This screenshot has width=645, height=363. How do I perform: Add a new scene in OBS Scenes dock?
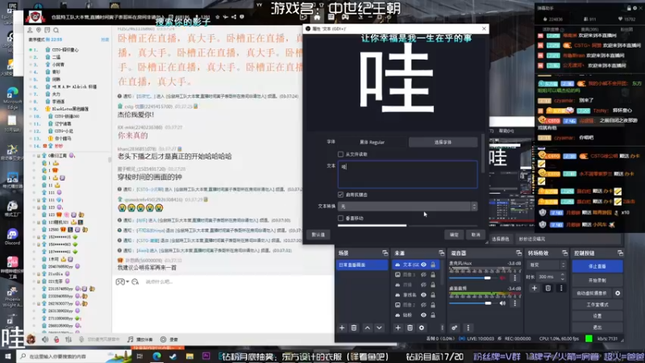[342, 328]
